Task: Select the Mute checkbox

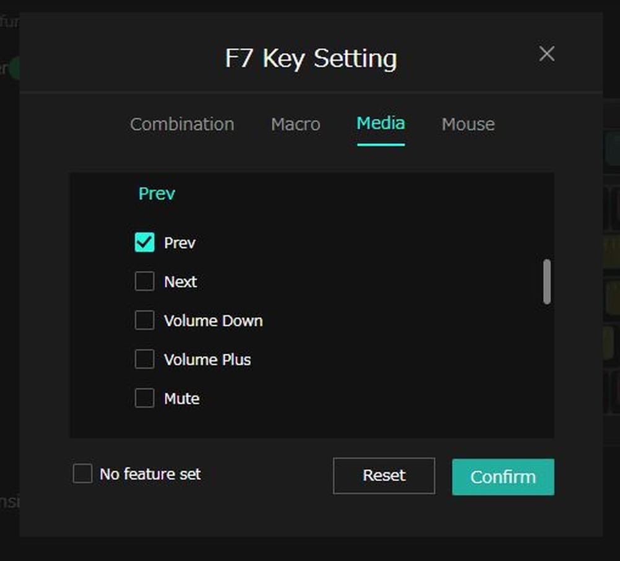Action: point(144,398)
